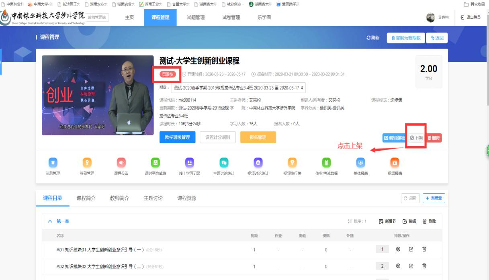Click the 视频排行榜 trophy icon

[x=293, y=162]
